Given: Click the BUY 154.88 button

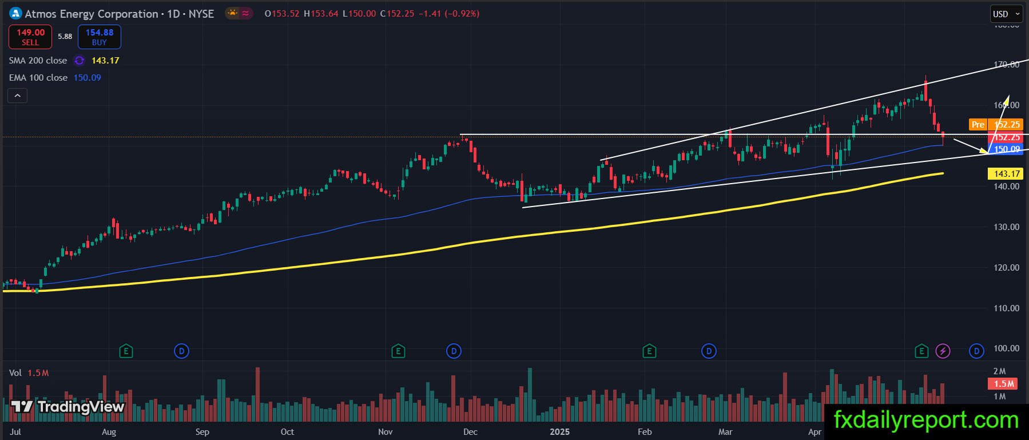Looking at the screenshot, I should click(x=100, y=37).
